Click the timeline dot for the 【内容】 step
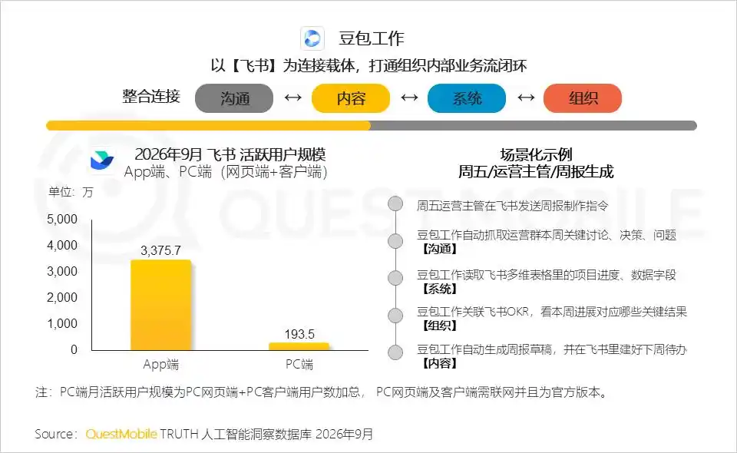737x453 pixels. (395, 352)
